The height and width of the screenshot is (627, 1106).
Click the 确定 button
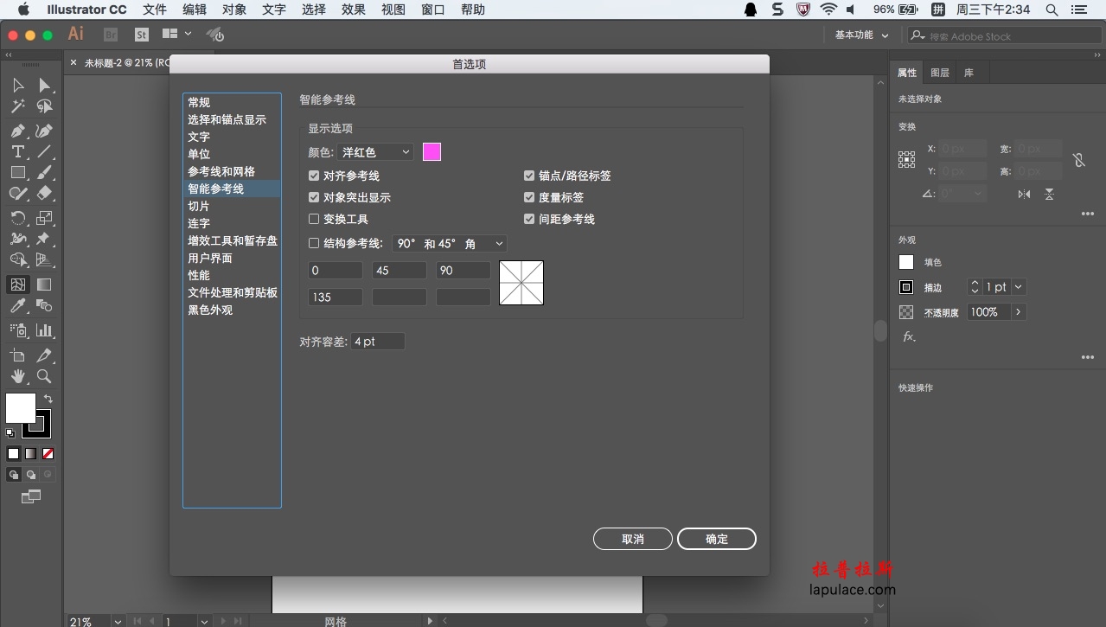[x=716, y=539]
